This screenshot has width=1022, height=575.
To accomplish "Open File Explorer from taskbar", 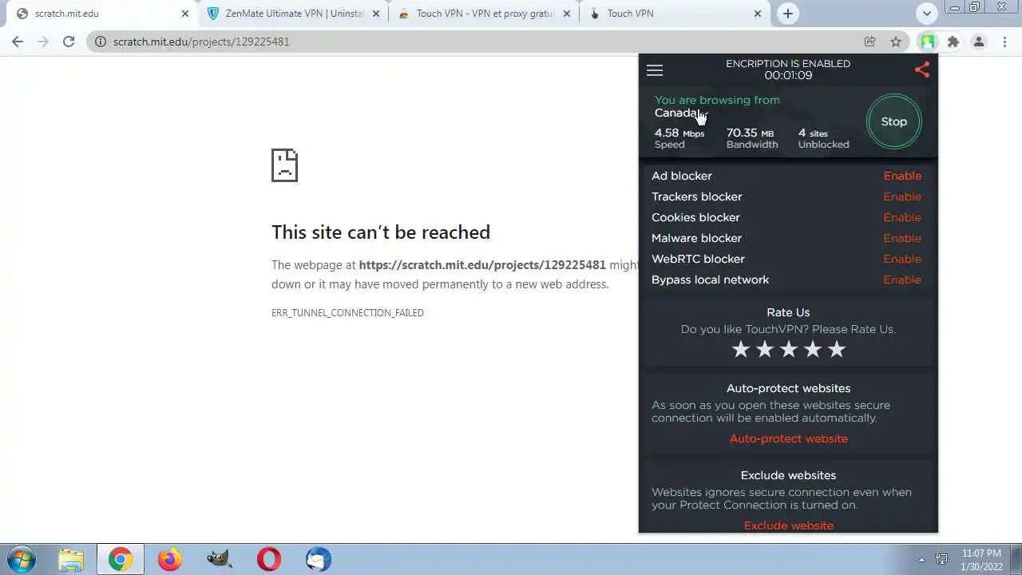I will point(70,559).
